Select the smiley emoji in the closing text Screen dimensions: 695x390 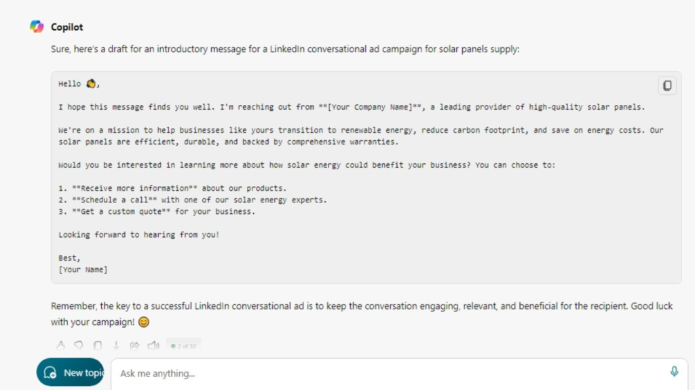pyautogui.click(x=143, y=322)
